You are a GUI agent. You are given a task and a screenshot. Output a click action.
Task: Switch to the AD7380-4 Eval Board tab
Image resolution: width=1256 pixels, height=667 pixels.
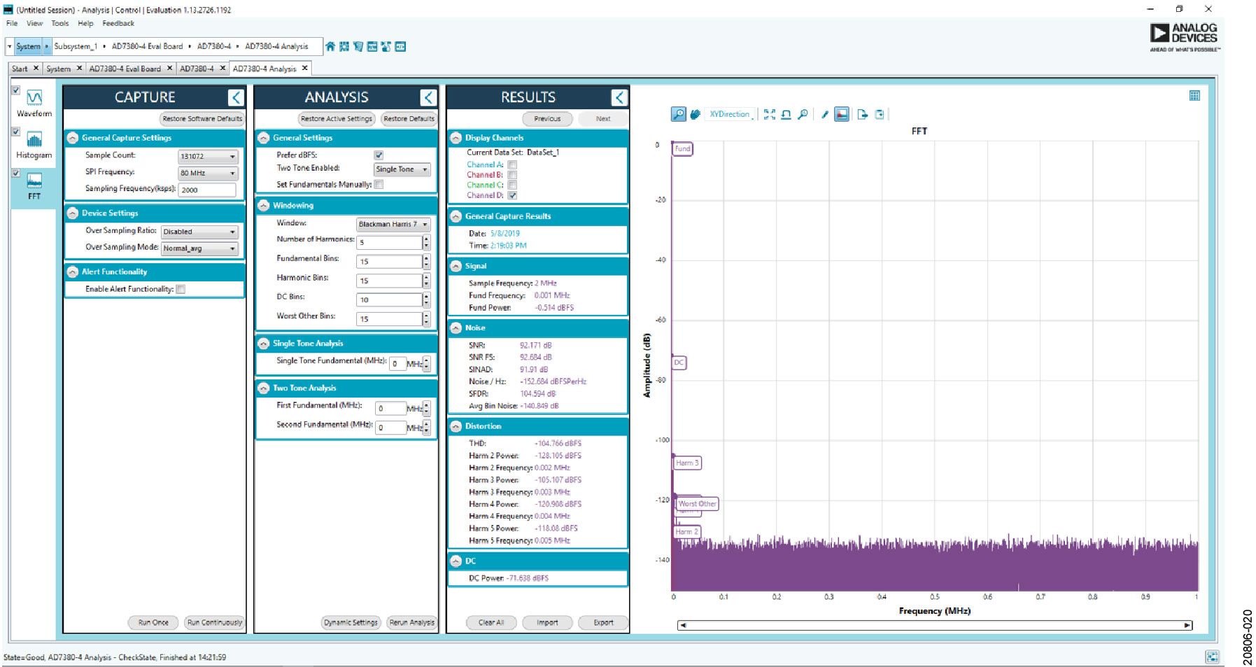[x=125, y=69]
